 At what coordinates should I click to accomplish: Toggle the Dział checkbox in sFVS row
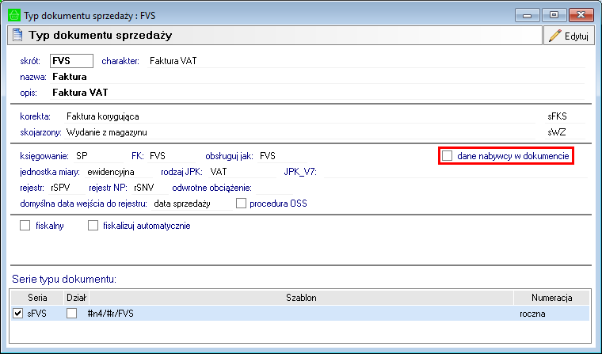tap(72, 314)
